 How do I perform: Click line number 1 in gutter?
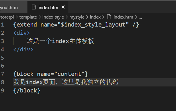click(x=3, y=25)
